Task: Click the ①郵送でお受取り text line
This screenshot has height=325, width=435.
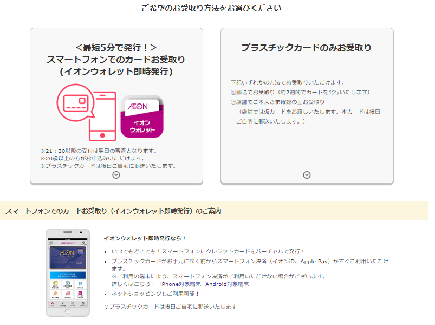Action: (300, 92)
